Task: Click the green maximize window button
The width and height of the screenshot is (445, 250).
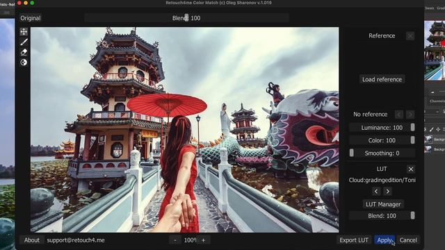Action: pyautogui.click(x=33, y=3)
